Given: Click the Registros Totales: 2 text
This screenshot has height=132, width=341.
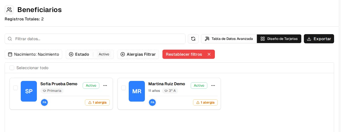Looking at the screenshot, I should (24, 19).
